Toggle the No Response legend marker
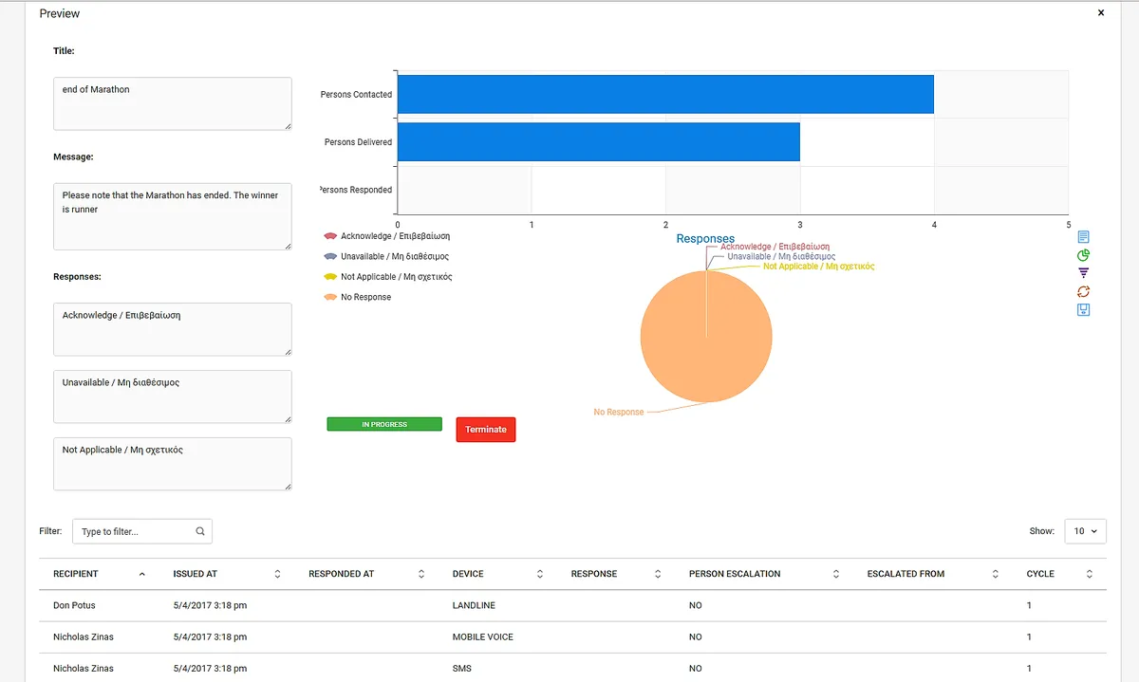Screen dimensions: 1139x682 330,297
